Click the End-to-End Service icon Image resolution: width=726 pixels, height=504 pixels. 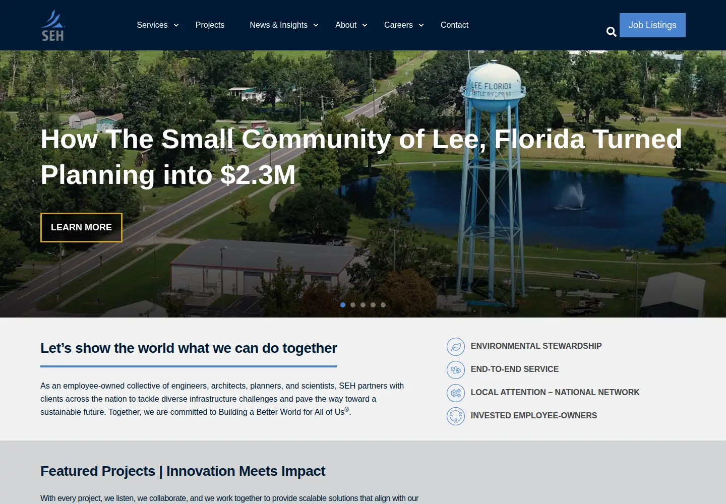456,370
